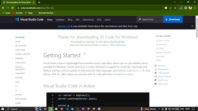The image size is (198, 111).
Task: Open the Blog menu item
Action: pyautogui.click(x=70, y=20)
